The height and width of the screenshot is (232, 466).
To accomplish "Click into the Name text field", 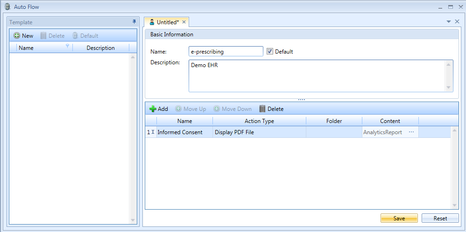I will [x=226, y=52].
